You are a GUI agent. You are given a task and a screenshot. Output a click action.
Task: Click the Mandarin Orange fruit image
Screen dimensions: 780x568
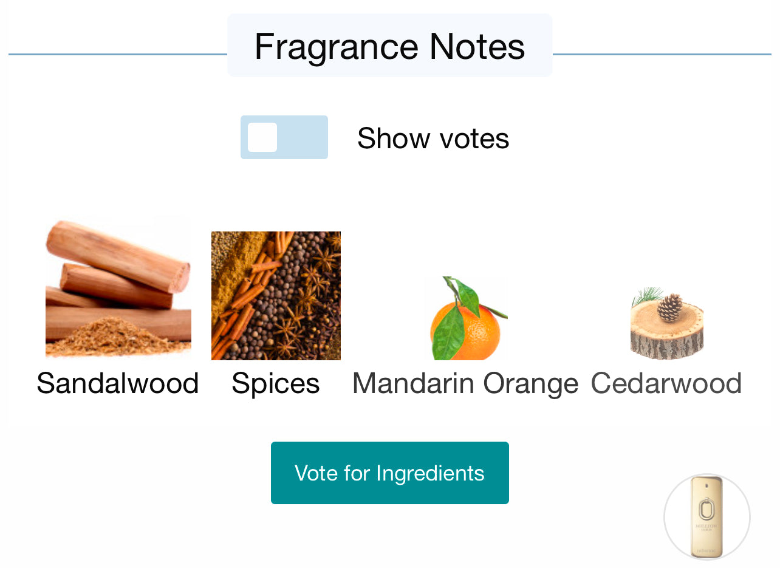coord(466,319)
